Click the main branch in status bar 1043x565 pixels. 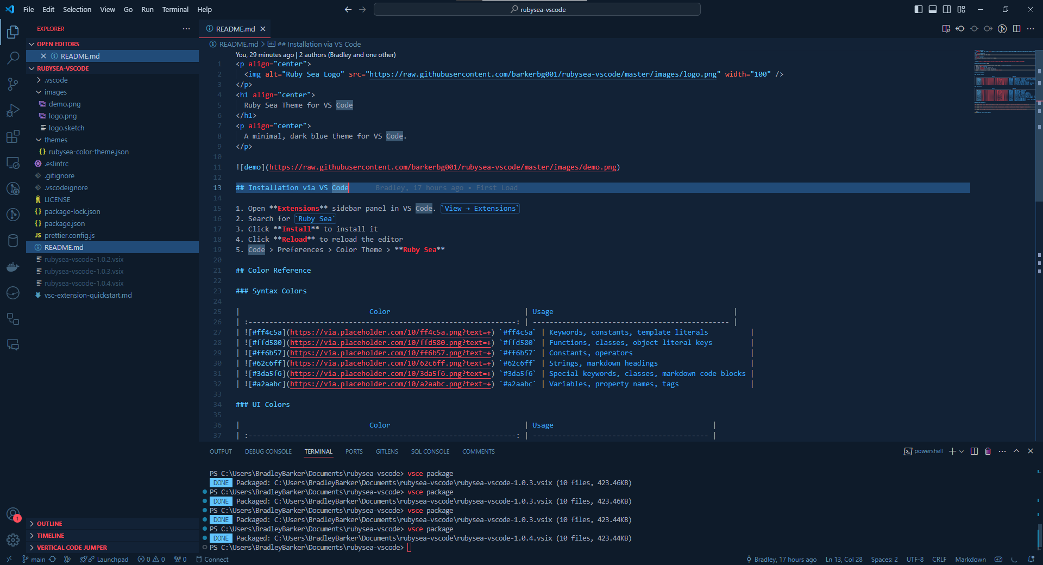[34, 559]
